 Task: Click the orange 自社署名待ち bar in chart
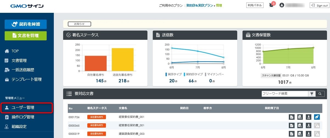[x=95, y=63]
